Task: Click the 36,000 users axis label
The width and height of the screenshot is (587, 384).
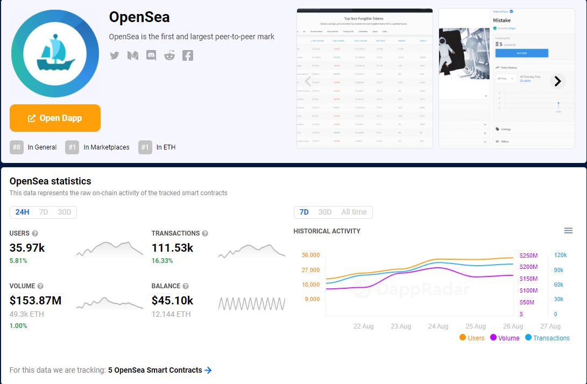Action: point(311,255)
